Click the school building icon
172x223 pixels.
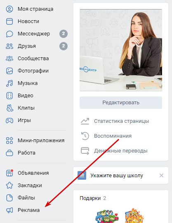point(82,176)
